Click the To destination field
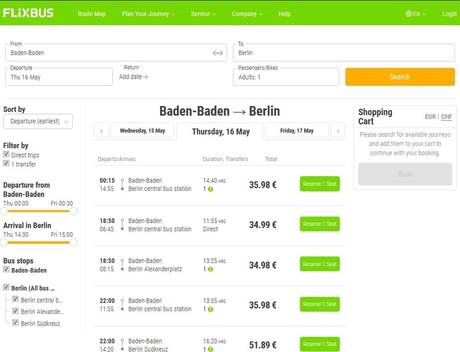The width and height of the screenshot is (460, 352). [343, 53]
